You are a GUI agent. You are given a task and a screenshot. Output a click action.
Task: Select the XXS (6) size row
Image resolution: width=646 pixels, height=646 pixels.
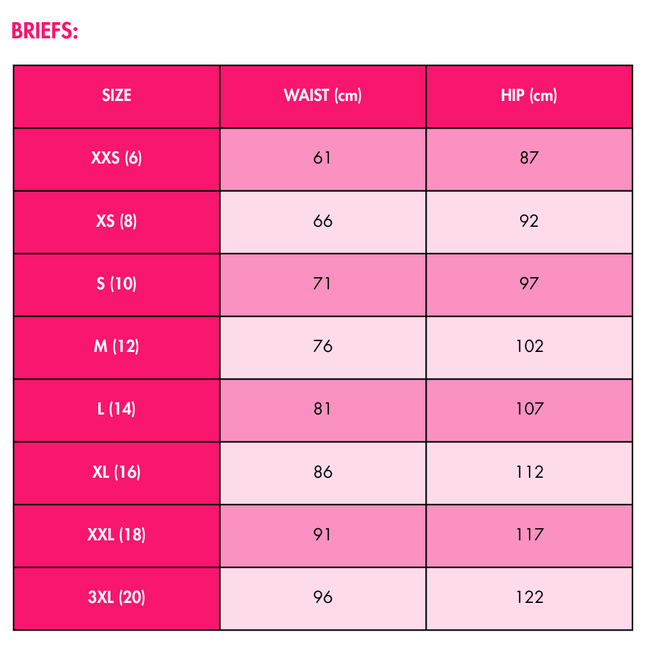click(x=116, y=158)
